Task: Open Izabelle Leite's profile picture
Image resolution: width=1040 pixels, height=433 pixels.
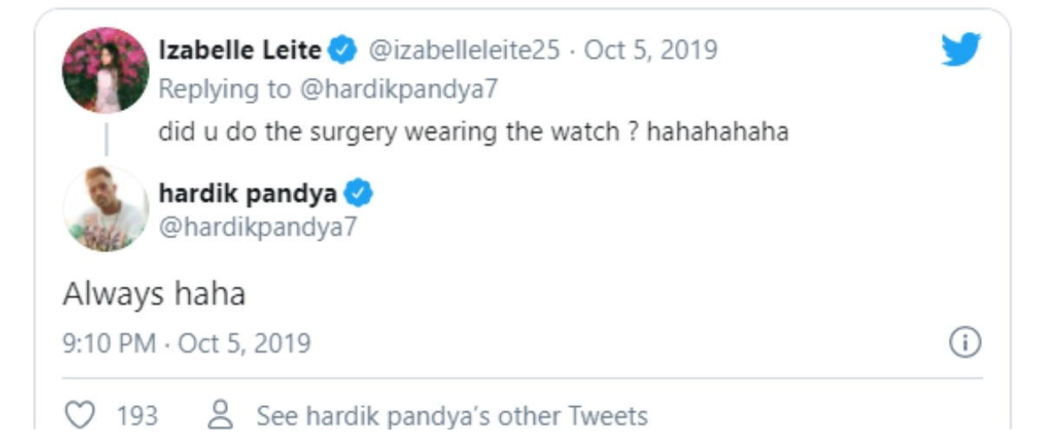Action: pos(106,70)
